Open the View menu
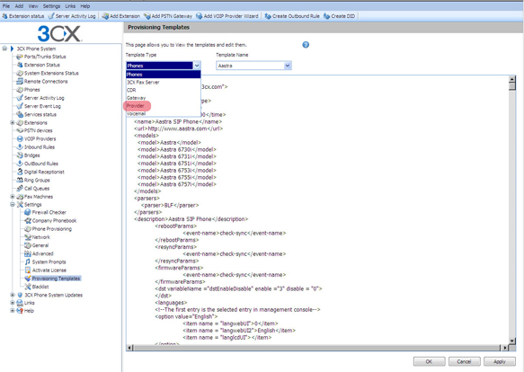 [x=33, y=6]
